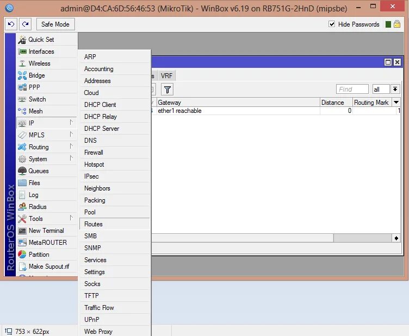This screenshot has width=409, height=336.
Task: Select Routes from the IP menu
Action: pyautogui.click(x=115, y=224)
